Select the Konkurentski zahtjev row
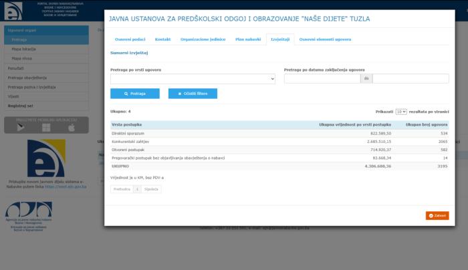468x270 pixels. pos(279,142)
